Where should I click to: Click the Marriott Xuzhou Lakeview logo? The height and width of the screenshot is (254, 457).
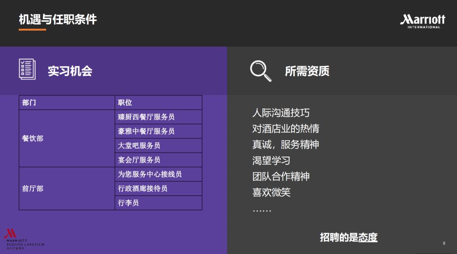pyautogui.click(x=24, y=239)
